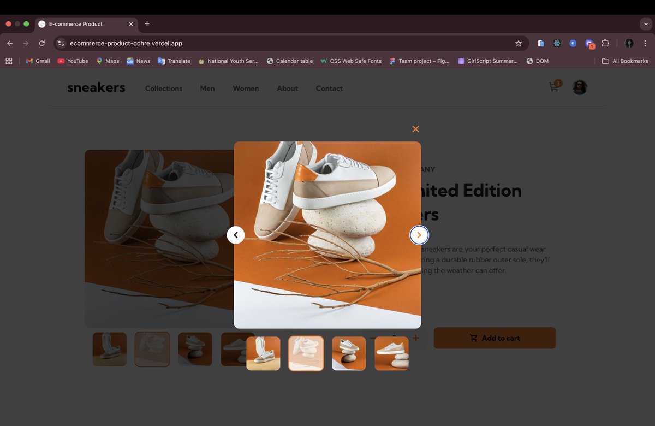Open the Maps bookmark
The image size is (655, 426).
pyautogui.click(x=108, y=61)
